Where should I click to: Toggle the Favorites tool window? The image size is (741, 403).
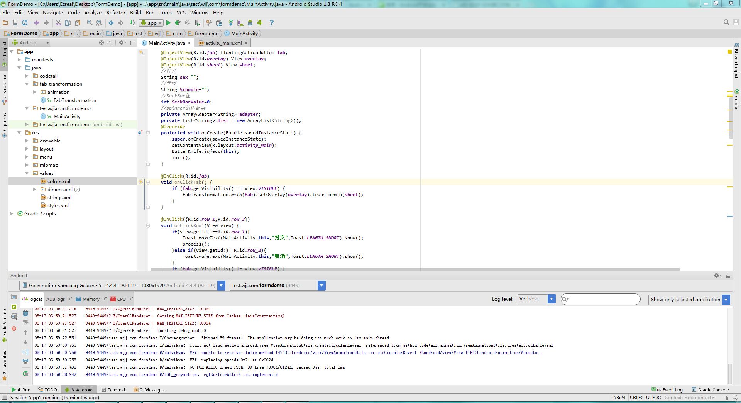[4, 366]
